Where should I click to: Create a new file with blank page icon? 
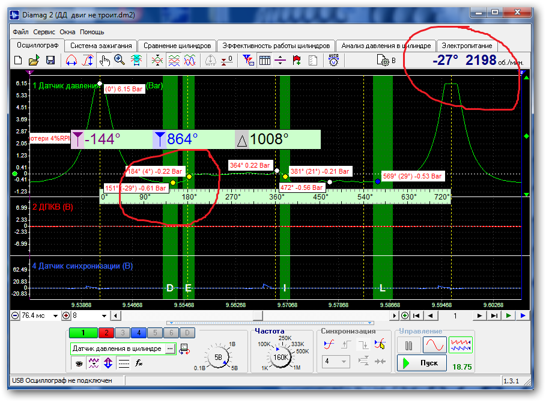tap(18, 60)
